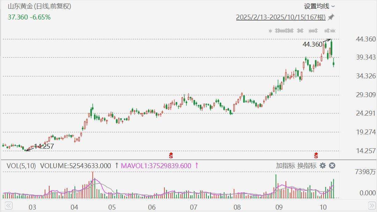Click the 换指标 switch indicator button
The height and width of the screenshot is (212, 377).
(307, 166)
